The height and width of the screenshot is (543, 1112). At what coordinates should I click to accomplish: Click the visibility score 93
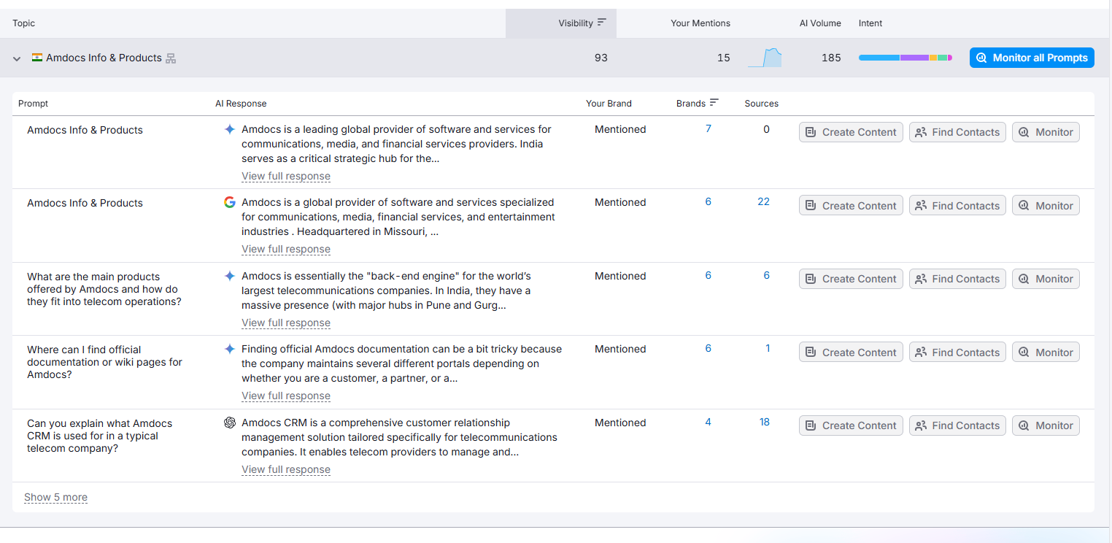click(601, 58)
